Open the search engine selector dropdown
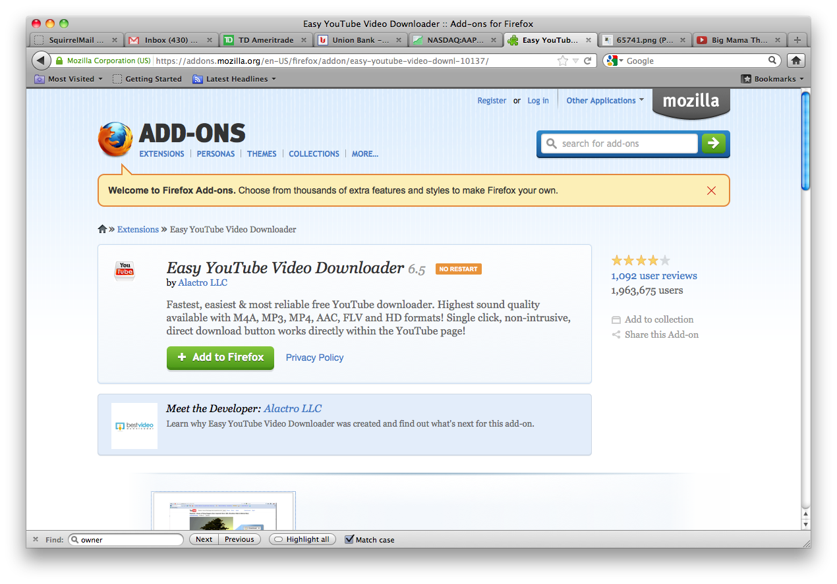The width and height of the screenshot is (837, 584). tap(614, 61)
